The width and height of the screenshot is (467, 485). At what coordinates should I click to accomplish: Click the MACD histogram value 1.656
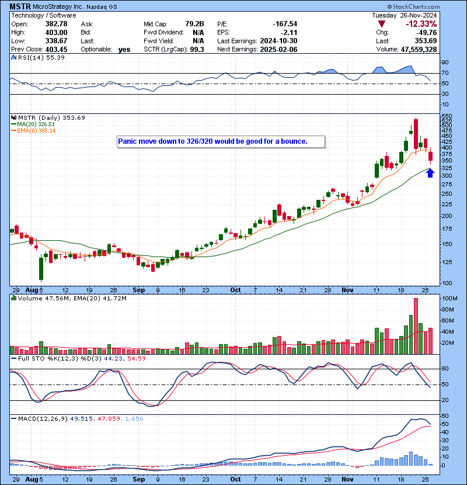pyautogui.click(x=134, y=419)
